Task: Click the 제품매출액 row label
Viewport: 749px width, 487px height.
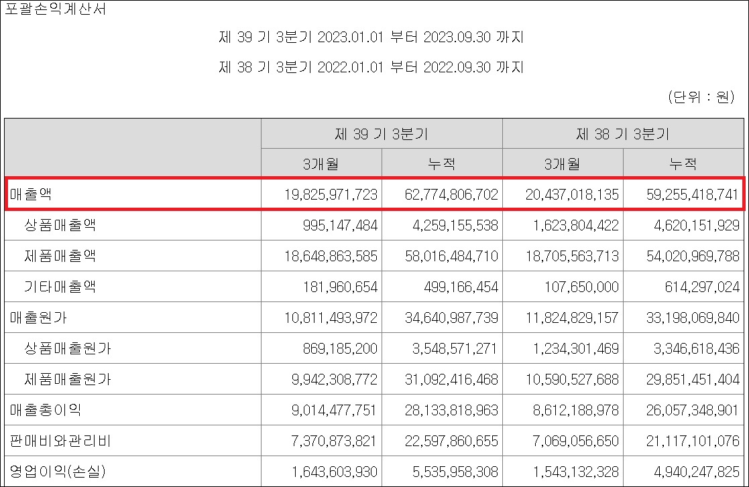Action: pyautogui.click(x=60, y=256)
